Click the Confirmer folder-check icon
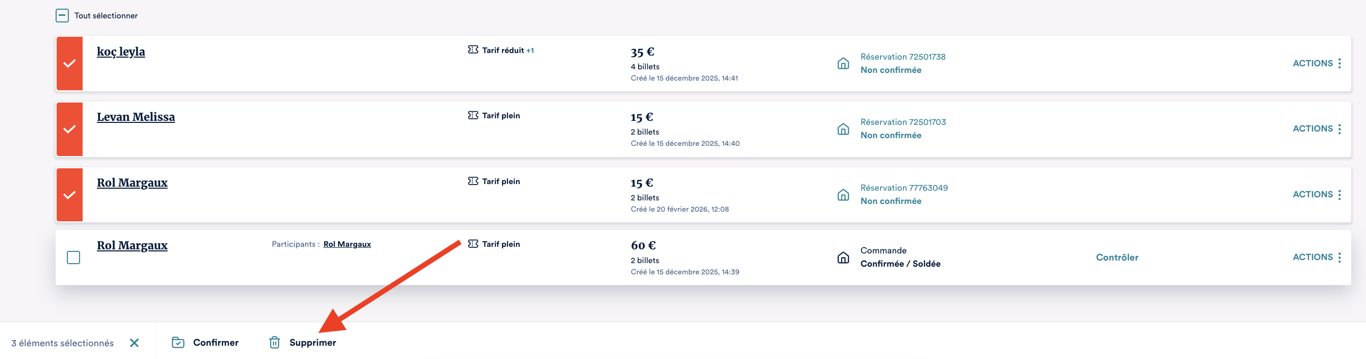 coord(178,343)
